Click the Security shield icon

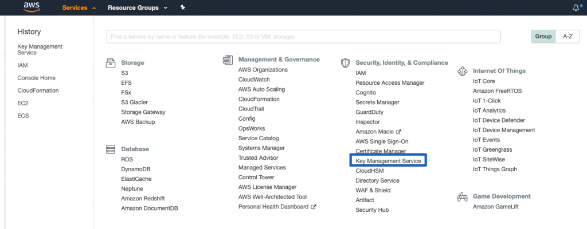tap(345, 63)
